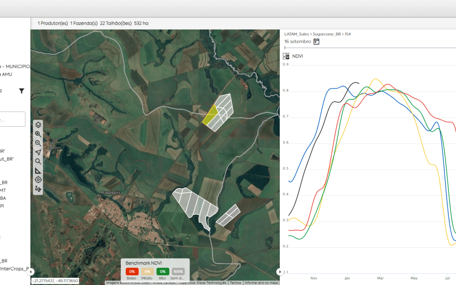Screen dimensions: 456x285
Task: Click the Termos link on map
Action: click(x=235, y=283)
